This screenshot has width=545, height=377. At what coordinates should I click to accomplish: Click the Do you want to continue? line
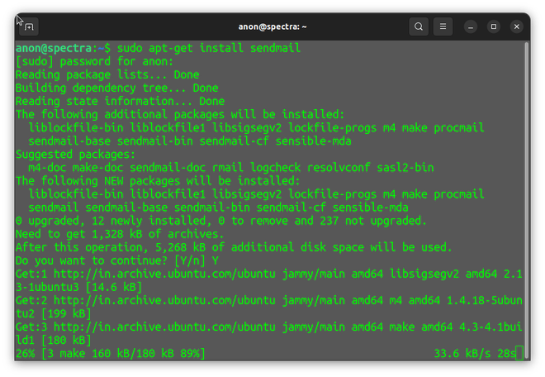pos(117,260)
